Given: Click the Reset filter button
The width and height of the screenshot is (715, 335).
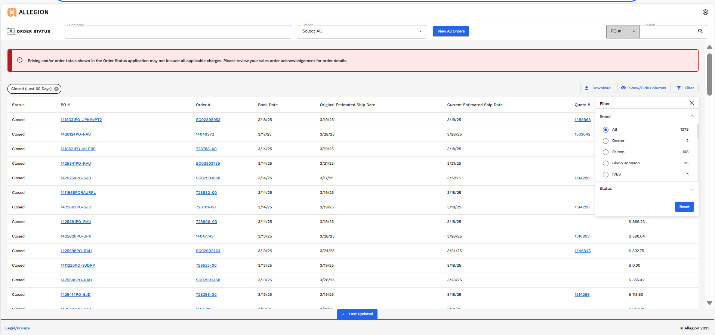Looking at the screenshot, I should tap(684, 207).
